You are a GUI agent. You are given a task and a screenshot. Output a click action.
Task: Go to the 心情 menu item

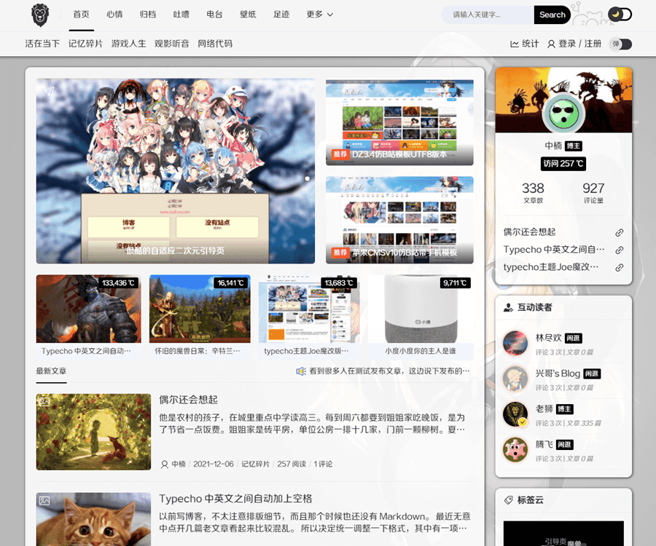tap(114, 15)
